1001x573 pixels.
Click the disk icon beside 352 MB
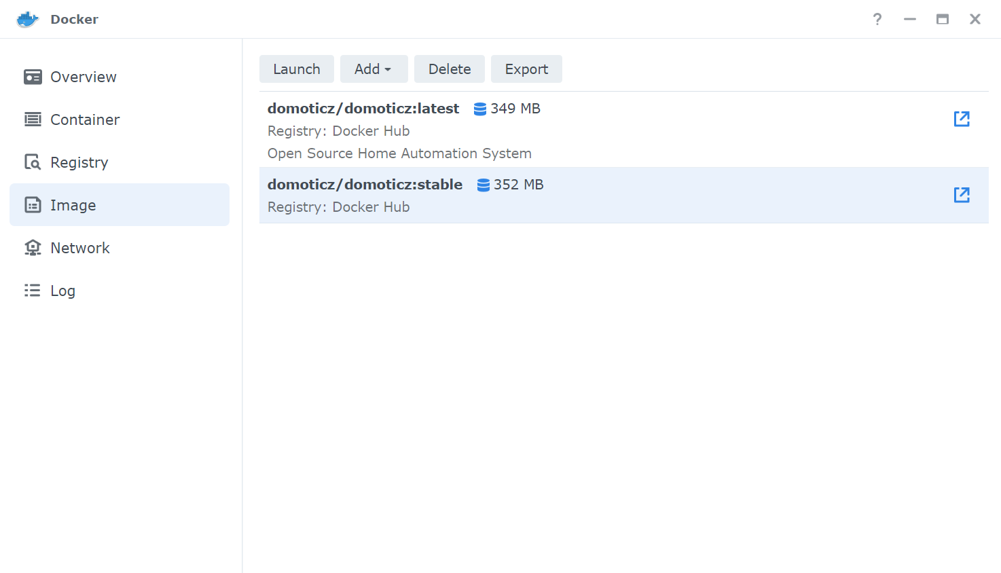pyautogui.click(x=484, y=185)
